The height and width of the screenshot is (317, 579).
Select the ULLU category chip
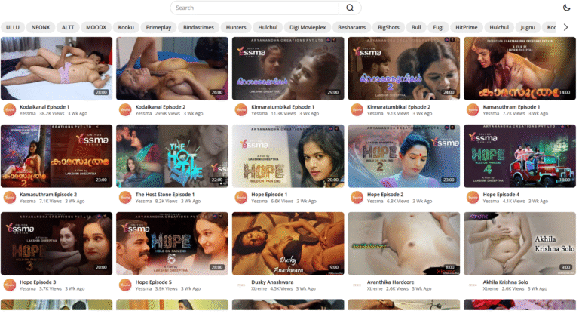(12, 27)
